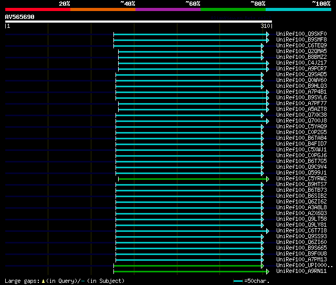Click arrowhead ending the UniRef100_Q700J8 bar

(268, 121)
